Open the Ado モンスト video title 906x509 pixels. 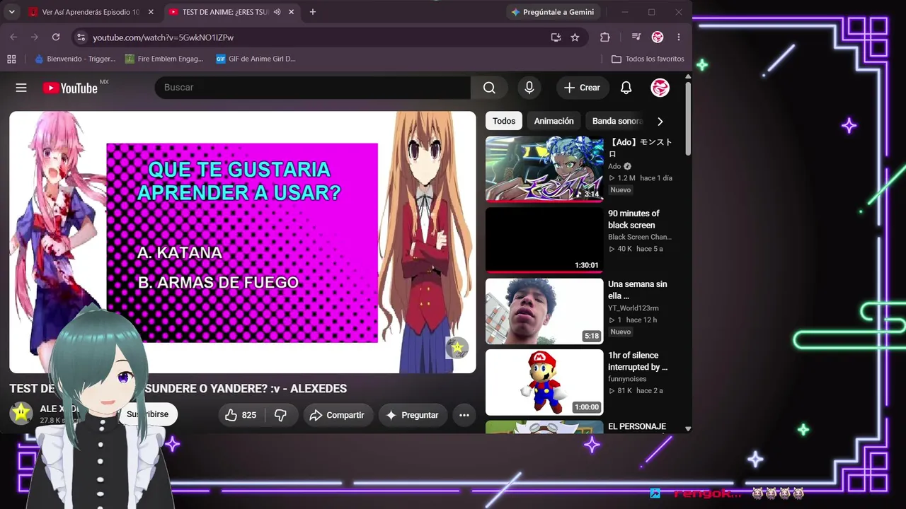coord(641,148)
